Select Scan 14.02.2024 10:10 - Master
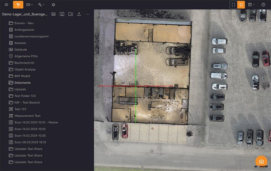This screenshot has height=171, width=271. coord(36,122)
